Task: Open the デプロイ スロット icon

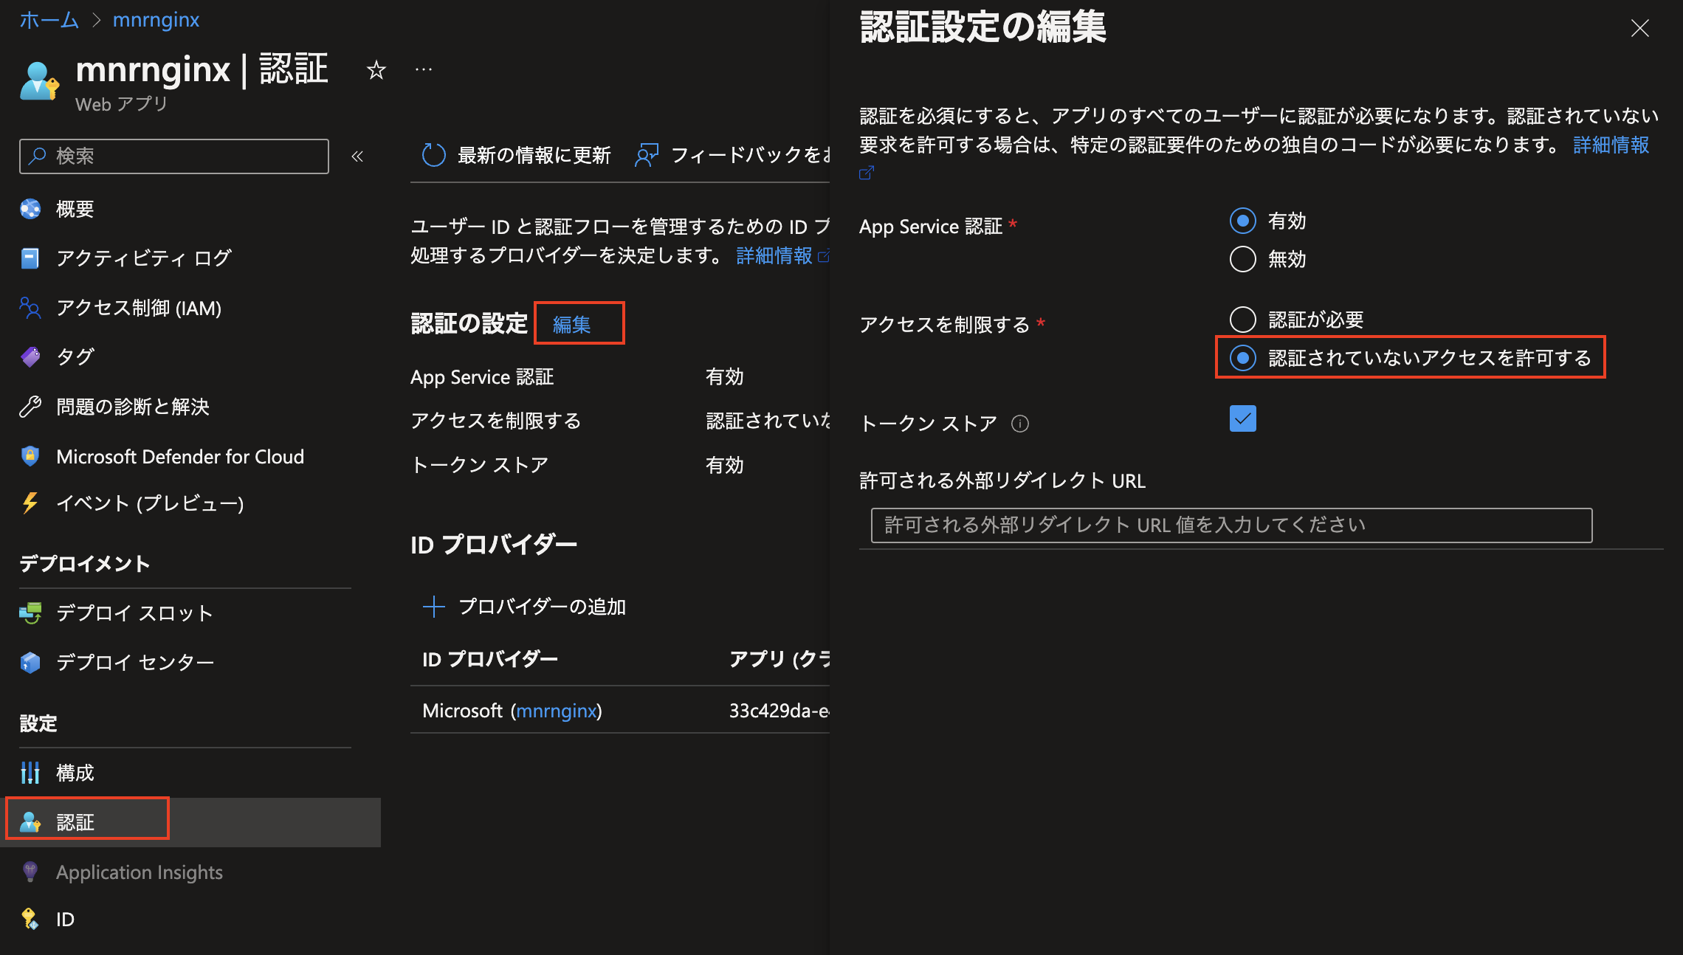Action: [30, 613]
